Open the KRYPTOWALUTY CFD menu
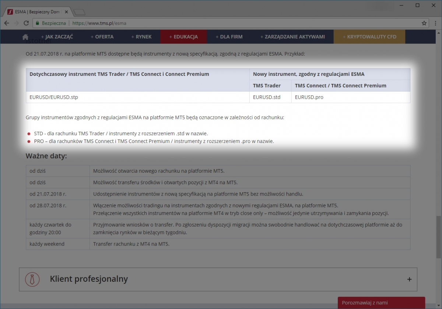The height and width of the screenshot is (309, 442). pyautogui.click(x=369, y=37)
